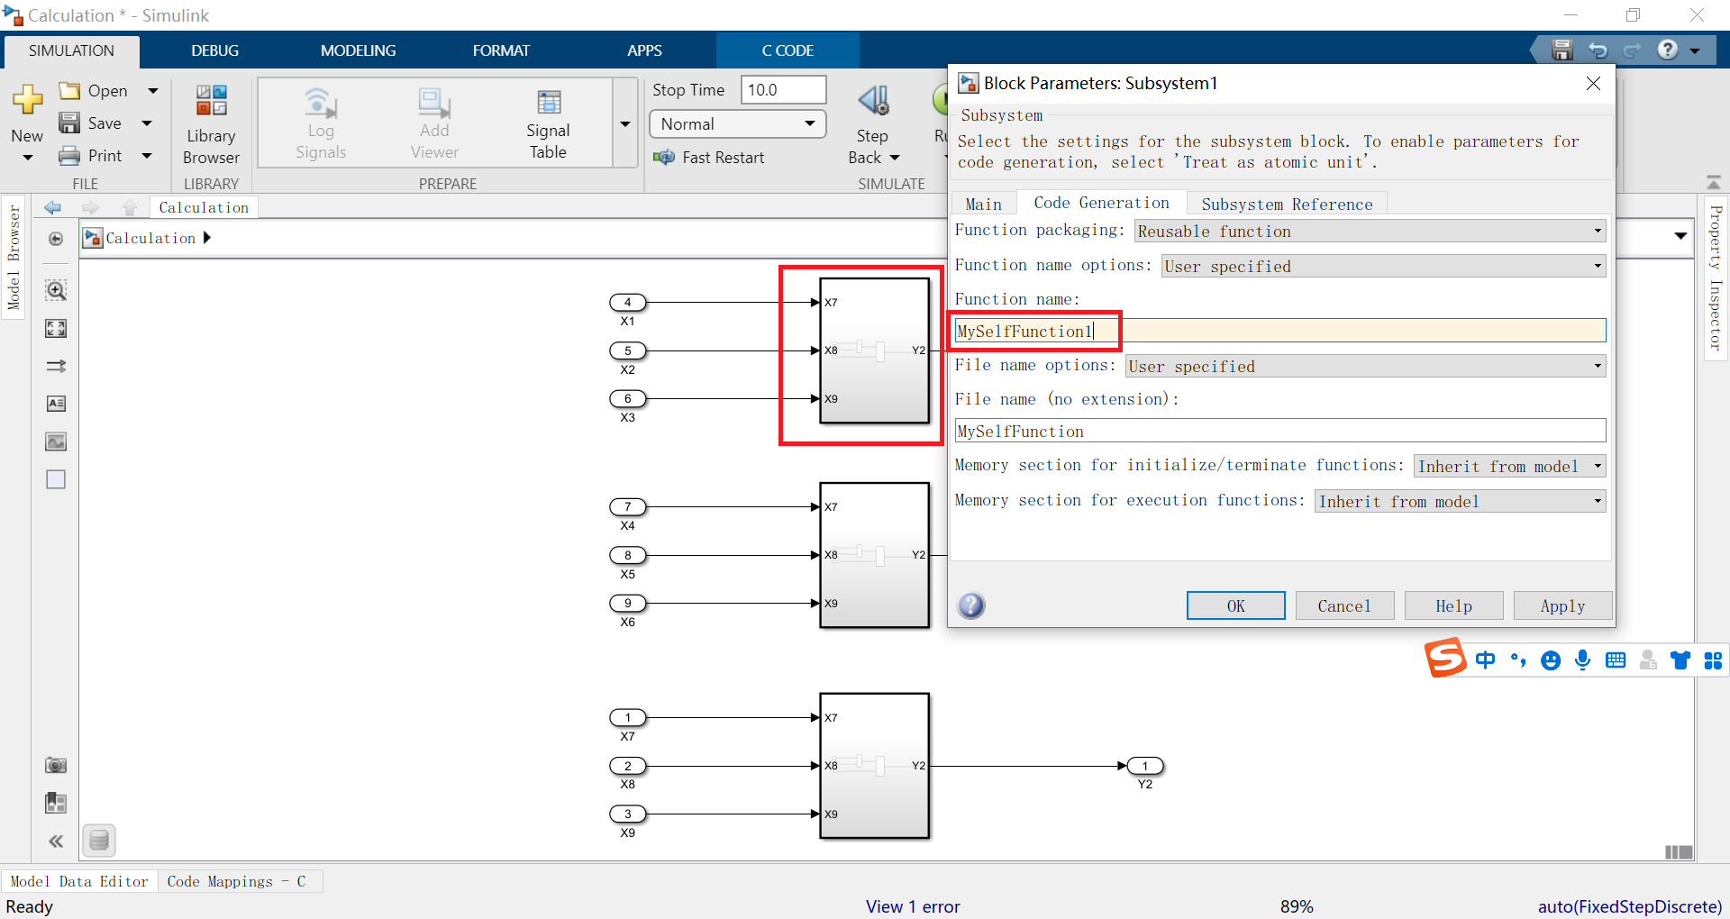Toggle the sample time display arrows icon
The width and height of the screenshot is (1730, 919).
point(56,367)
